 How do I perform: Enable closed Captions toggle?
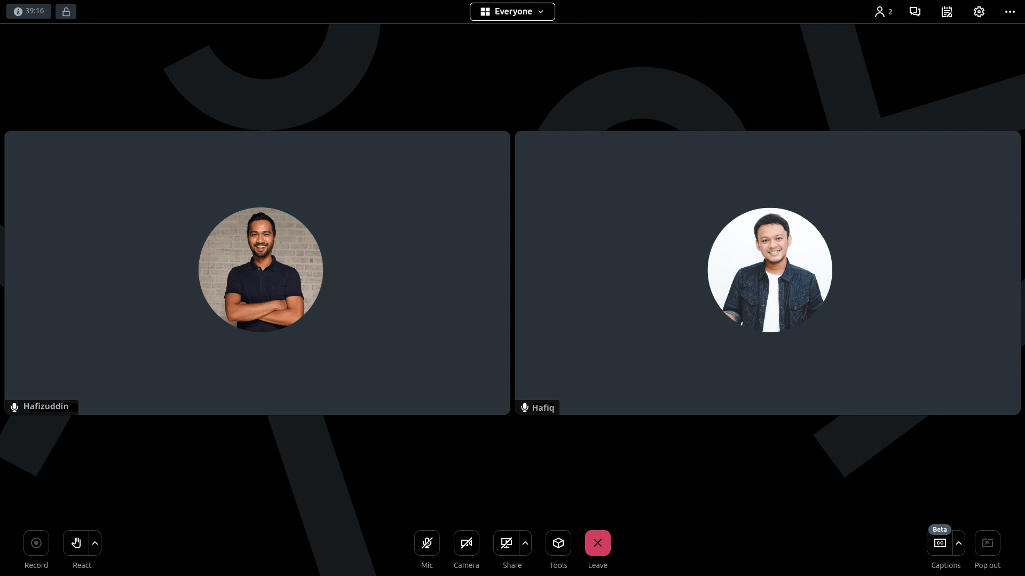(940, 543)
